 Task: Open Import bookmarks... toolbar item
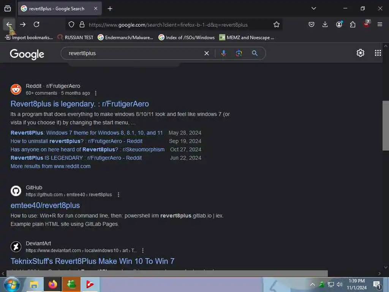pyautogui.click(x=29, y=38)
